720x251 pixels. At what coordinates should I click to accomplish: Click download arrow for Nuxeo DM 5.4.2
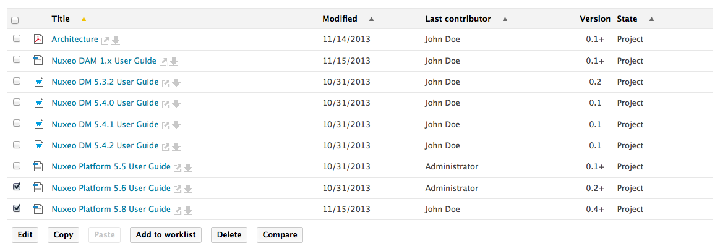[x=176, y=147]
